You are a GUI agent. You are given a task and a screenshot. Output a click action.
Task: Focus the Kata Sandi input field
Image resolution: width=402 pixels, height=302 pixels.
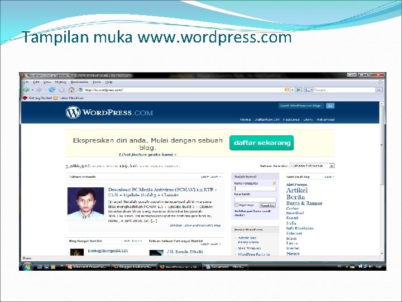pyautogui.click(x=255, y=199)
